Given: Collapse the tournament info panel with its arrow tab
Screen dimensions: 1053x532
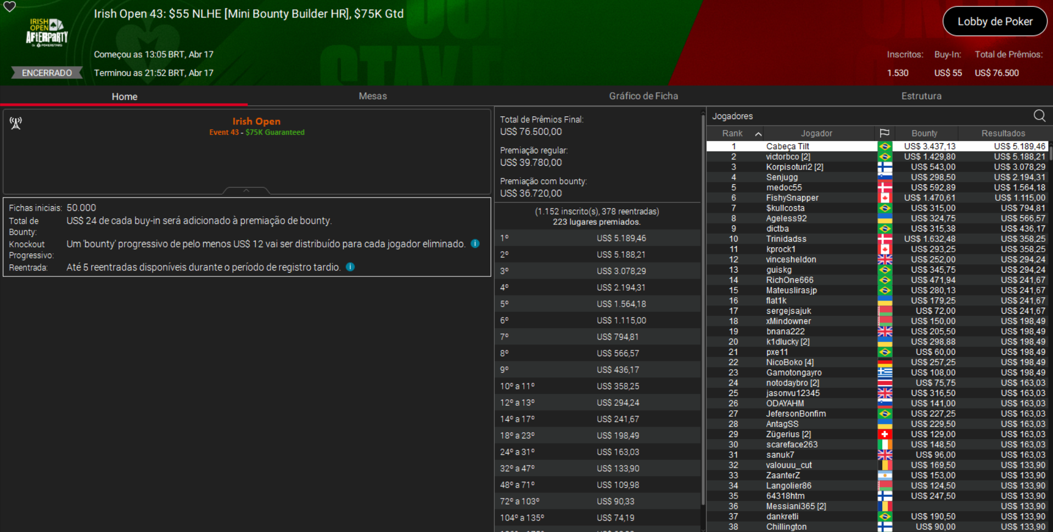Looking at the screenshot, I should point(246,191).
